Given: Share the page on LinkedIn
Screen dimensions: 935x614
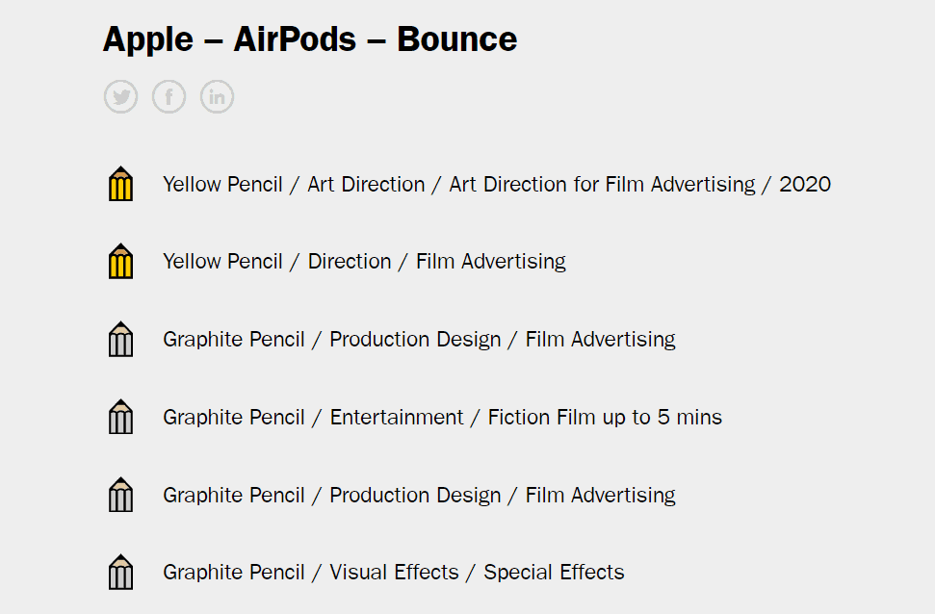Looking at the screenshot, I should (x=218, y=97).
